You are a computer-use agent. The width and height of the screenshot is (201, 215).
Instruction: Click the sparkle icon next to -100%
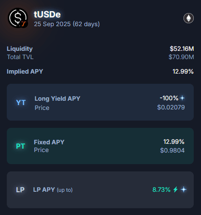pyautogui.click(x=182, y=98)
